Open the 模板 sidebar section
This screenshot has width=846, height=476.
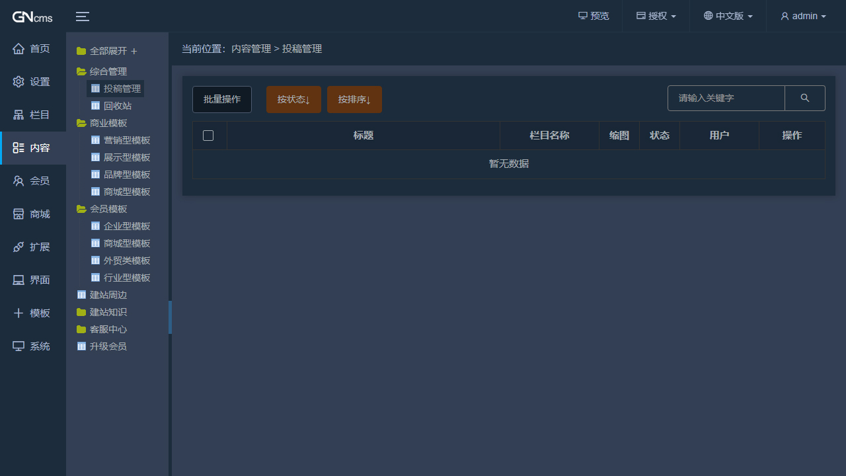tap(32, 313)
